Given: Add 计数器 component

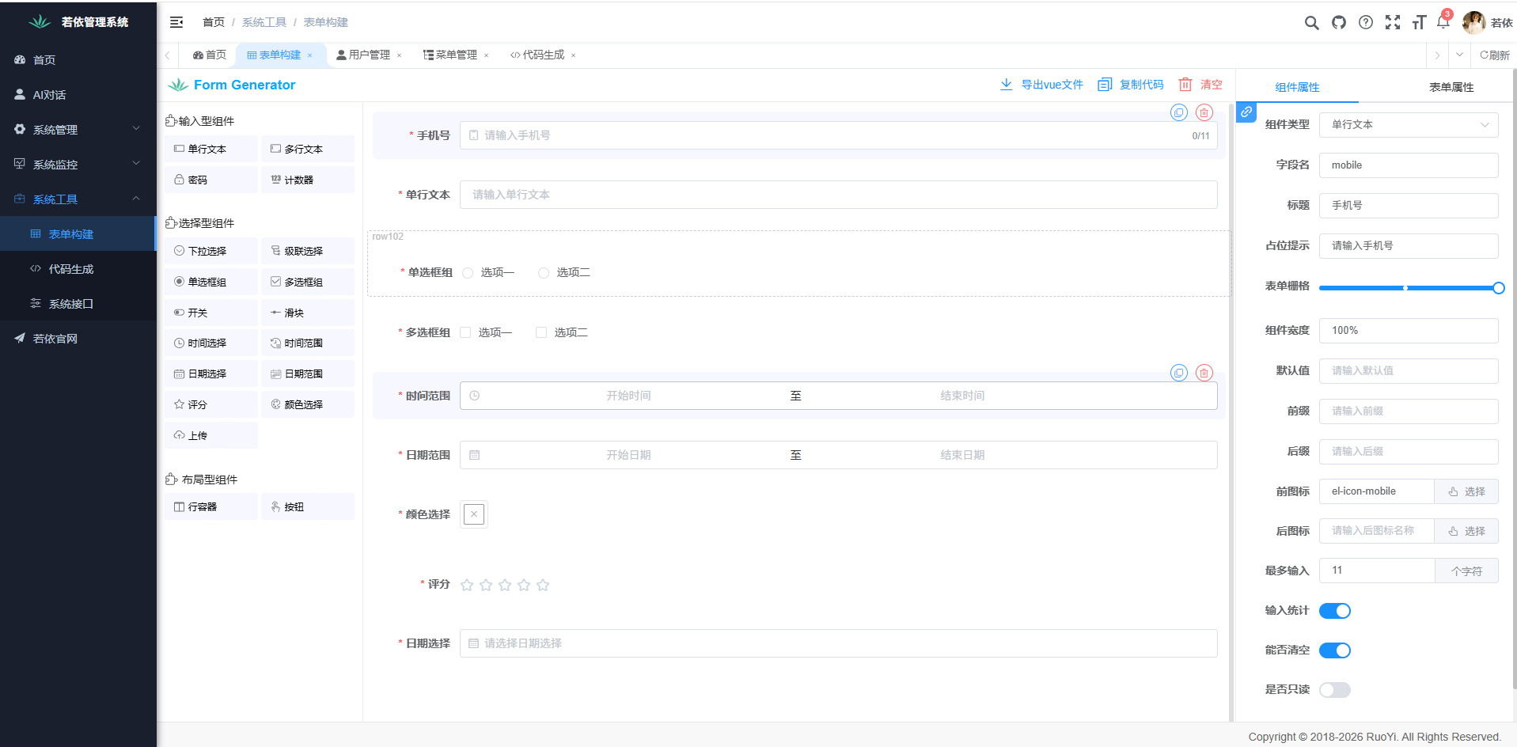Looking at the screenshot, I should (308, 180).
